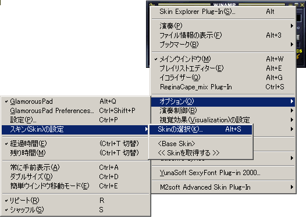306x218 pixels.
Task: Expand ブックマーク(B) submenu
Action: coord(223,44)
